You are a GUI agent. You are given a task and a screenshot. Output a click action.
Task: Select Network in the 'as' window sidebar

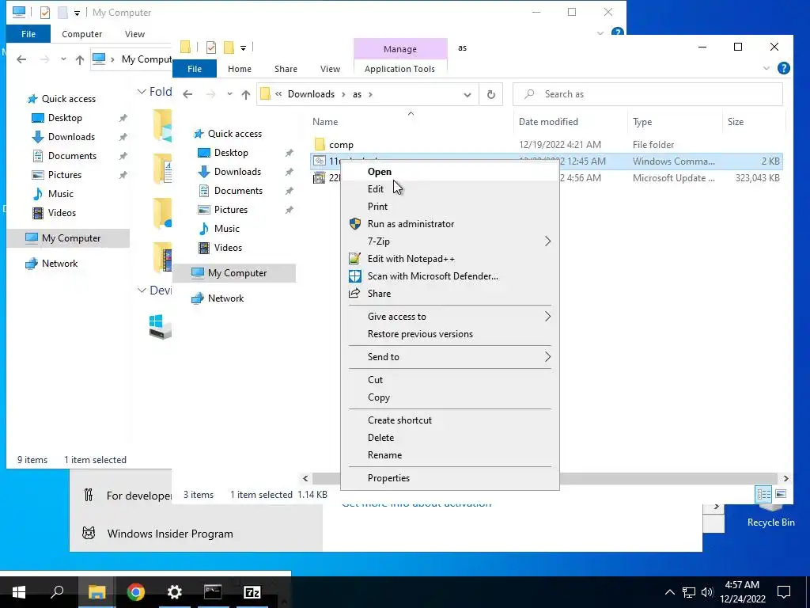[225, 298]
